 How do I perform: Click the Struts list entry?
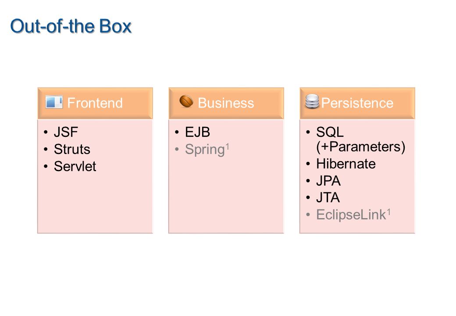(x=72, y=149)
